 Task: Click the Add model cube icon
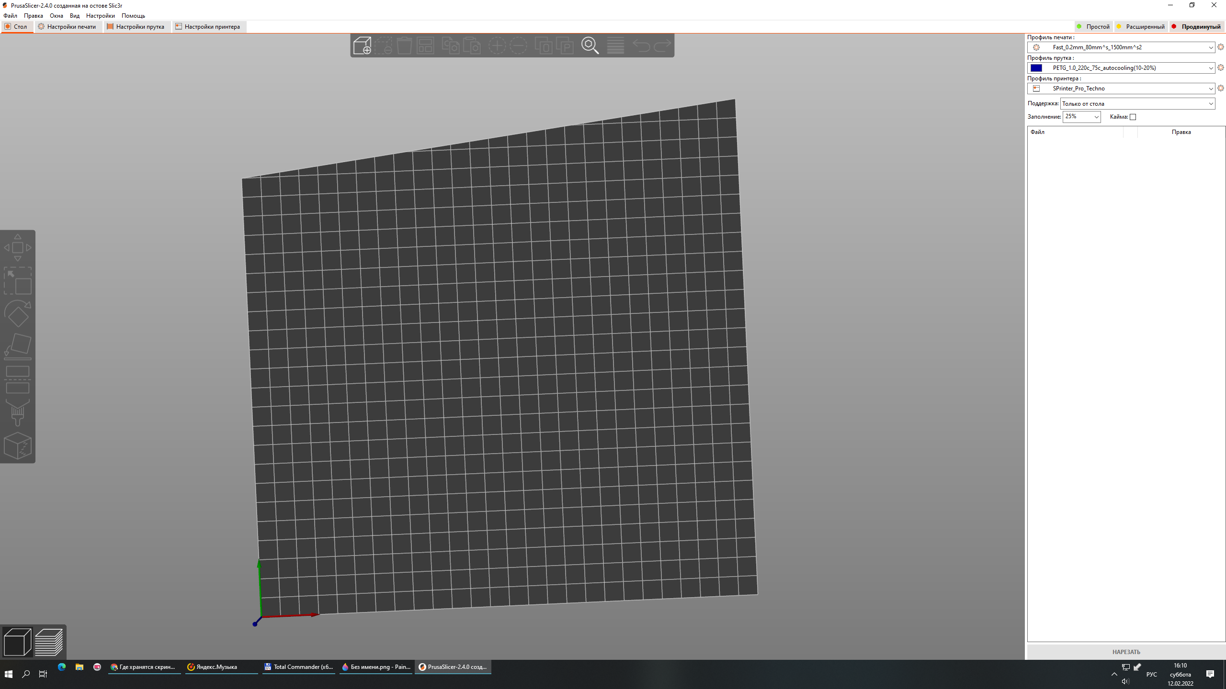(x=362, y=45)
